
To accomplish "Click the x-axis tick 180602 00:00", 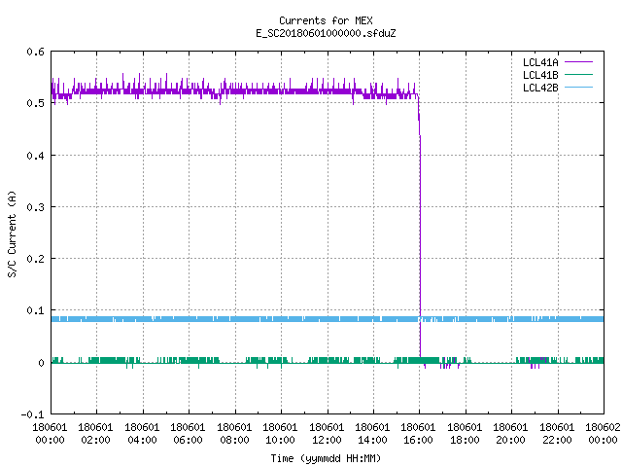I will click(603, 434).
